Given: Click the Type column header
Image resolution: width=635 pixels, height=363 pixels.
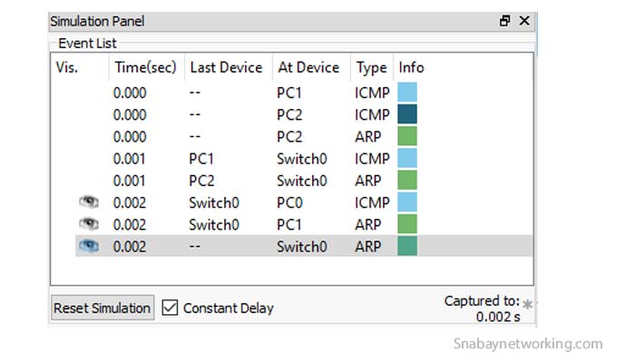Looking at the screenshot, I should tap(371, 67).
